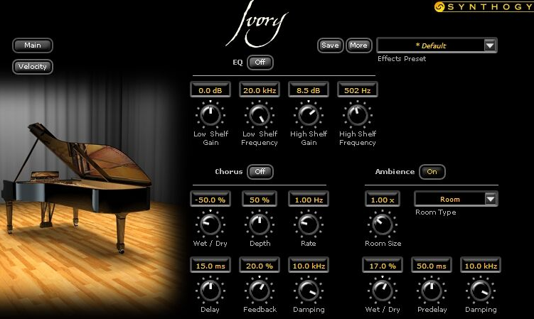Screen dimensions: 534x319
Task: Click the Chorus Rate knob
Action: click(309, 225)
